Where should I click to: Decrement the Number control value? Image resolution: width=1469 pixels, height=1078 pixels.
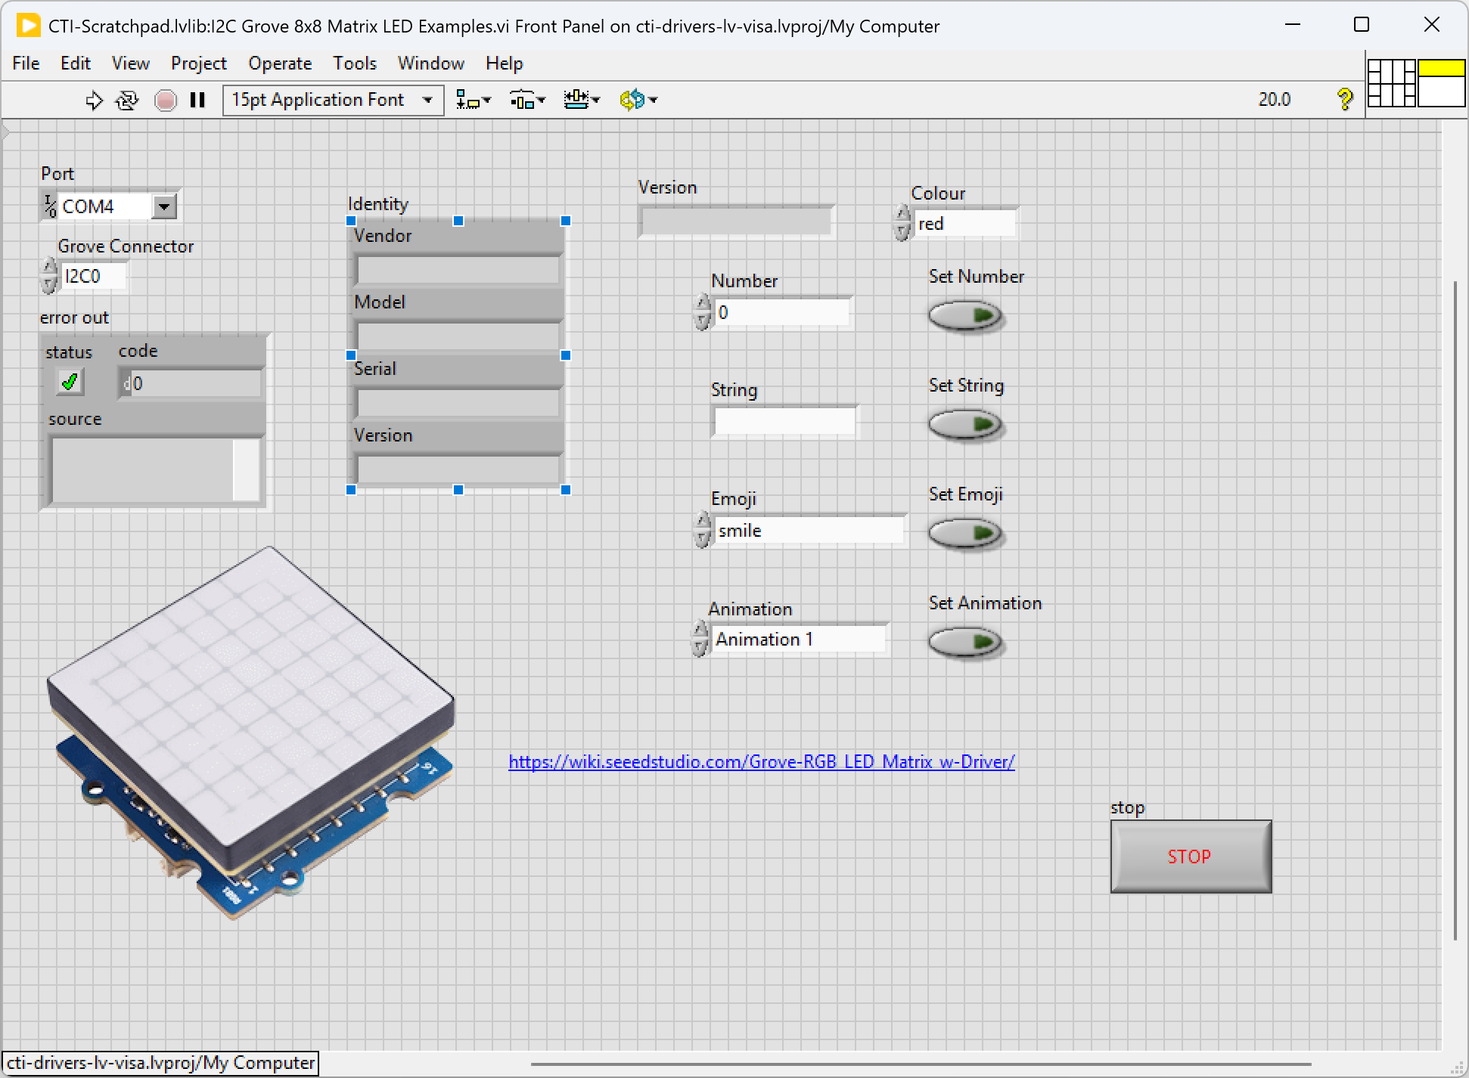click(x=702, y=320)
